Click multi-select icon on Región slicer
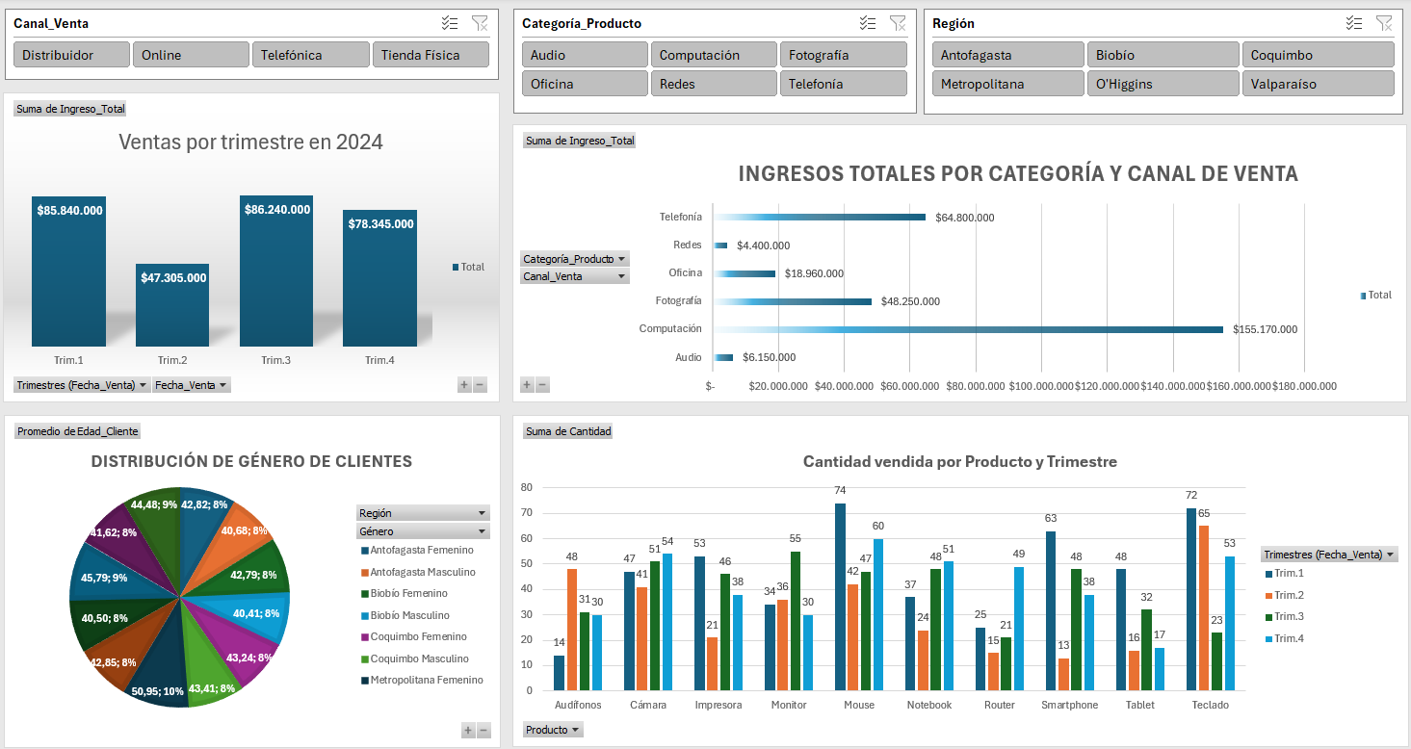The image size is (1411, 749). [x=1356, y=23]
